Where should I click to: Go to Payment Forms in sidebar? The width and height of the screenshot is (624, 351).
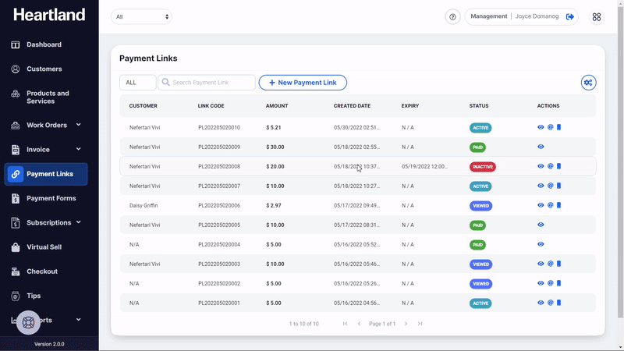point(51,198)
